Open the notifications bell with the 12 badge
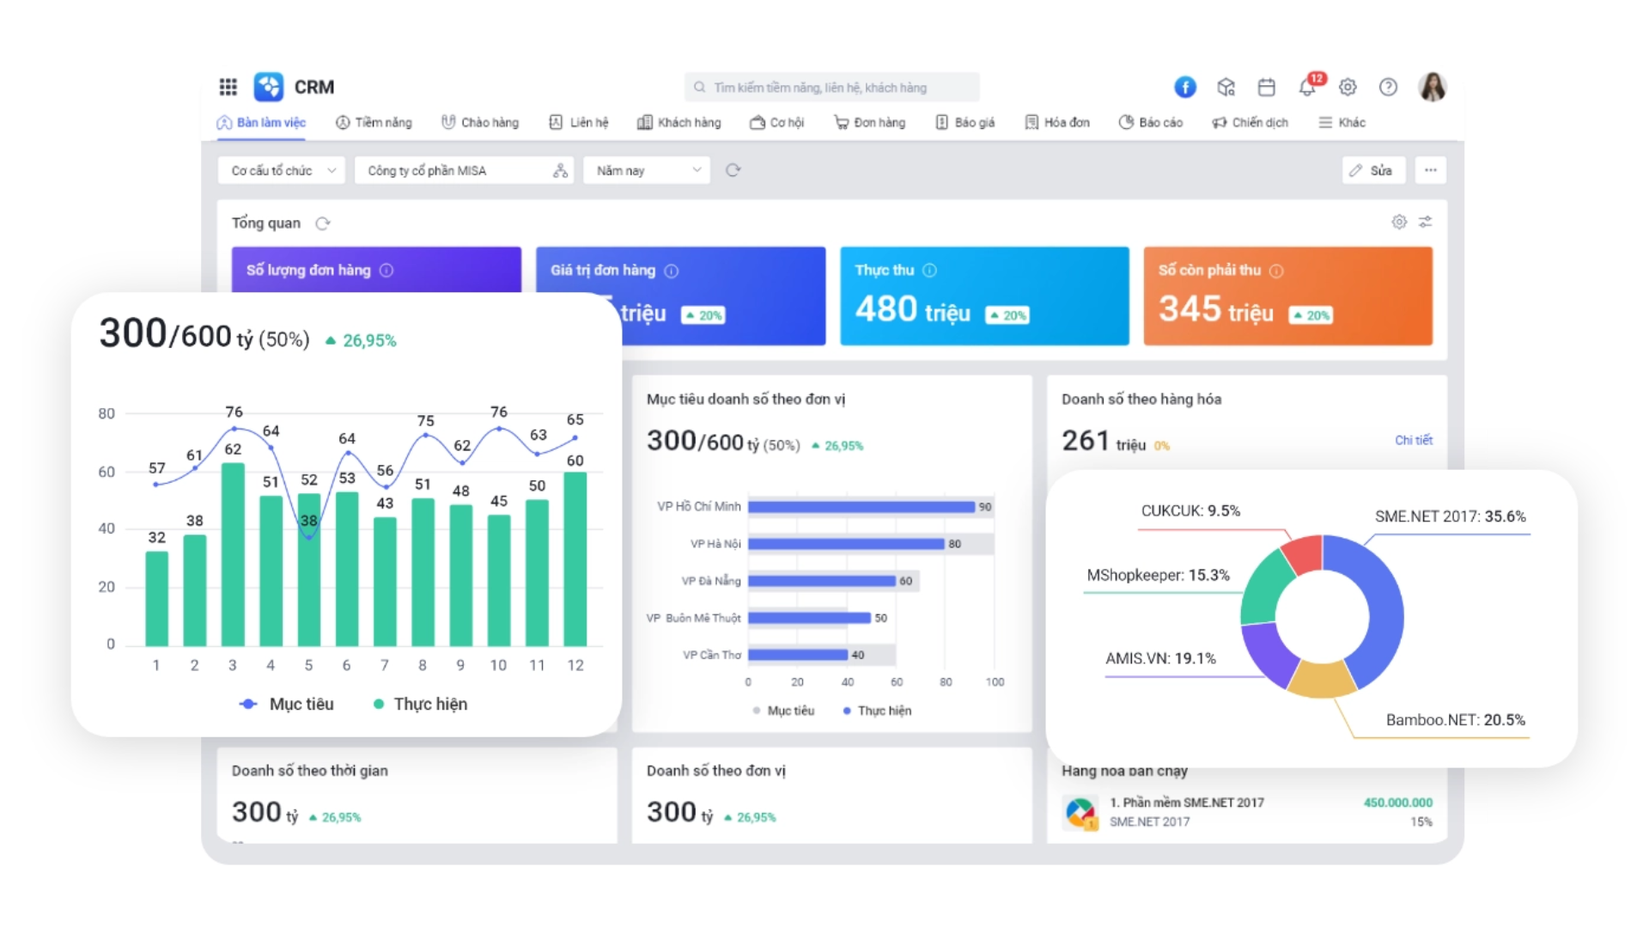 point(1307,87)
